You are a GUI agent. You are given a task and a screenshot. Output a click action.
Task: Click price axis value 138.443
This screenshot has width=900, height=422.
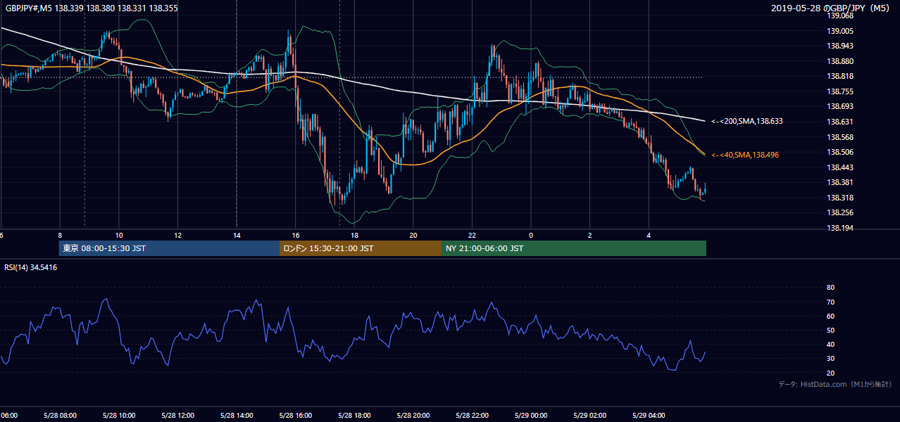click(x=840, y=167)
